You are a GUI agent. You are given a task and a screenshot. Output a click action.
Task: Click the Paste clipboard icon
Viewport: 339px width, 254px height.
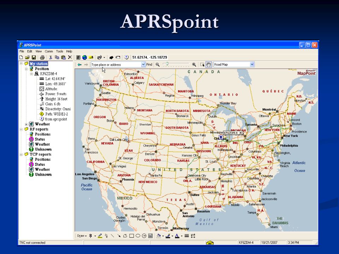point(63,58)
